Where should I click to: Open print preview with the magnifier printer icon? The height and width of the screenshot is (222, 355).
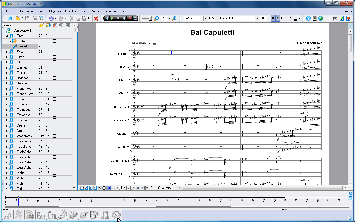[41, 18]
